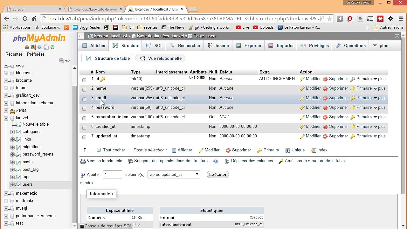Click the column count input field
This screenshot has height=229, width=407.
tap(112, 174)
